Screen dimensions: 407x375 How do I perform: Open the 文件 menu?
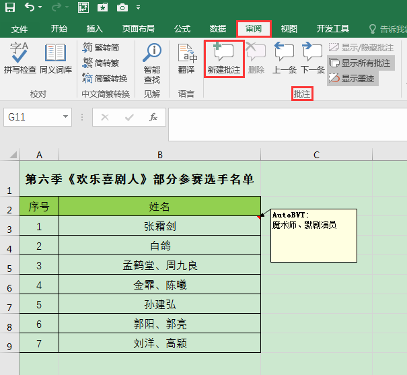tap(20, 29)
